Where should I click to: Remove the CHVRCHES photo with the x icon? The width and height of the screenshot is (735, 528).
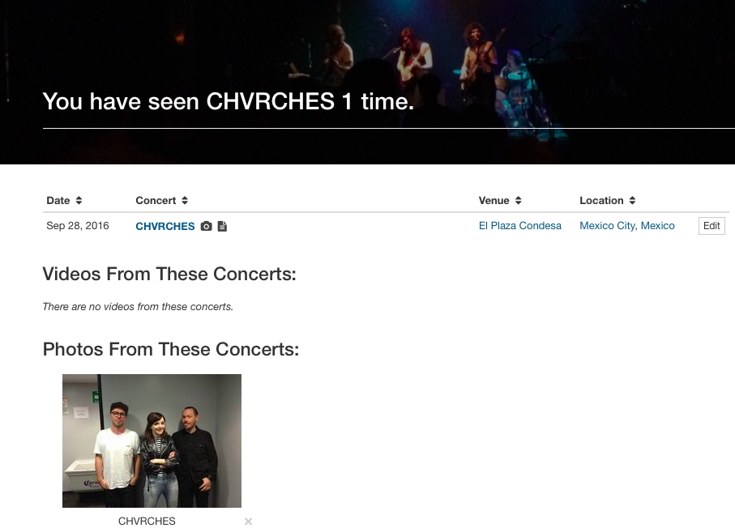249,522
